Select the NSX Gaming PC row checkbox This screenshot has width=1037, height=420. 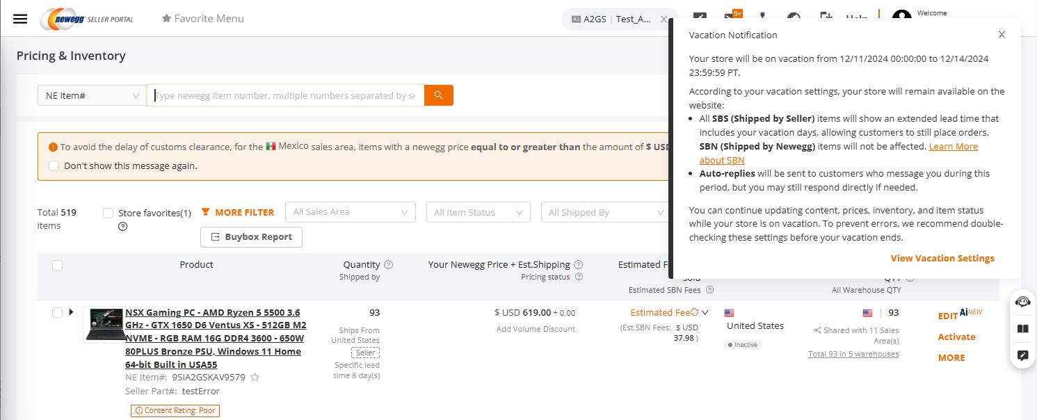[x=57, y=312]
